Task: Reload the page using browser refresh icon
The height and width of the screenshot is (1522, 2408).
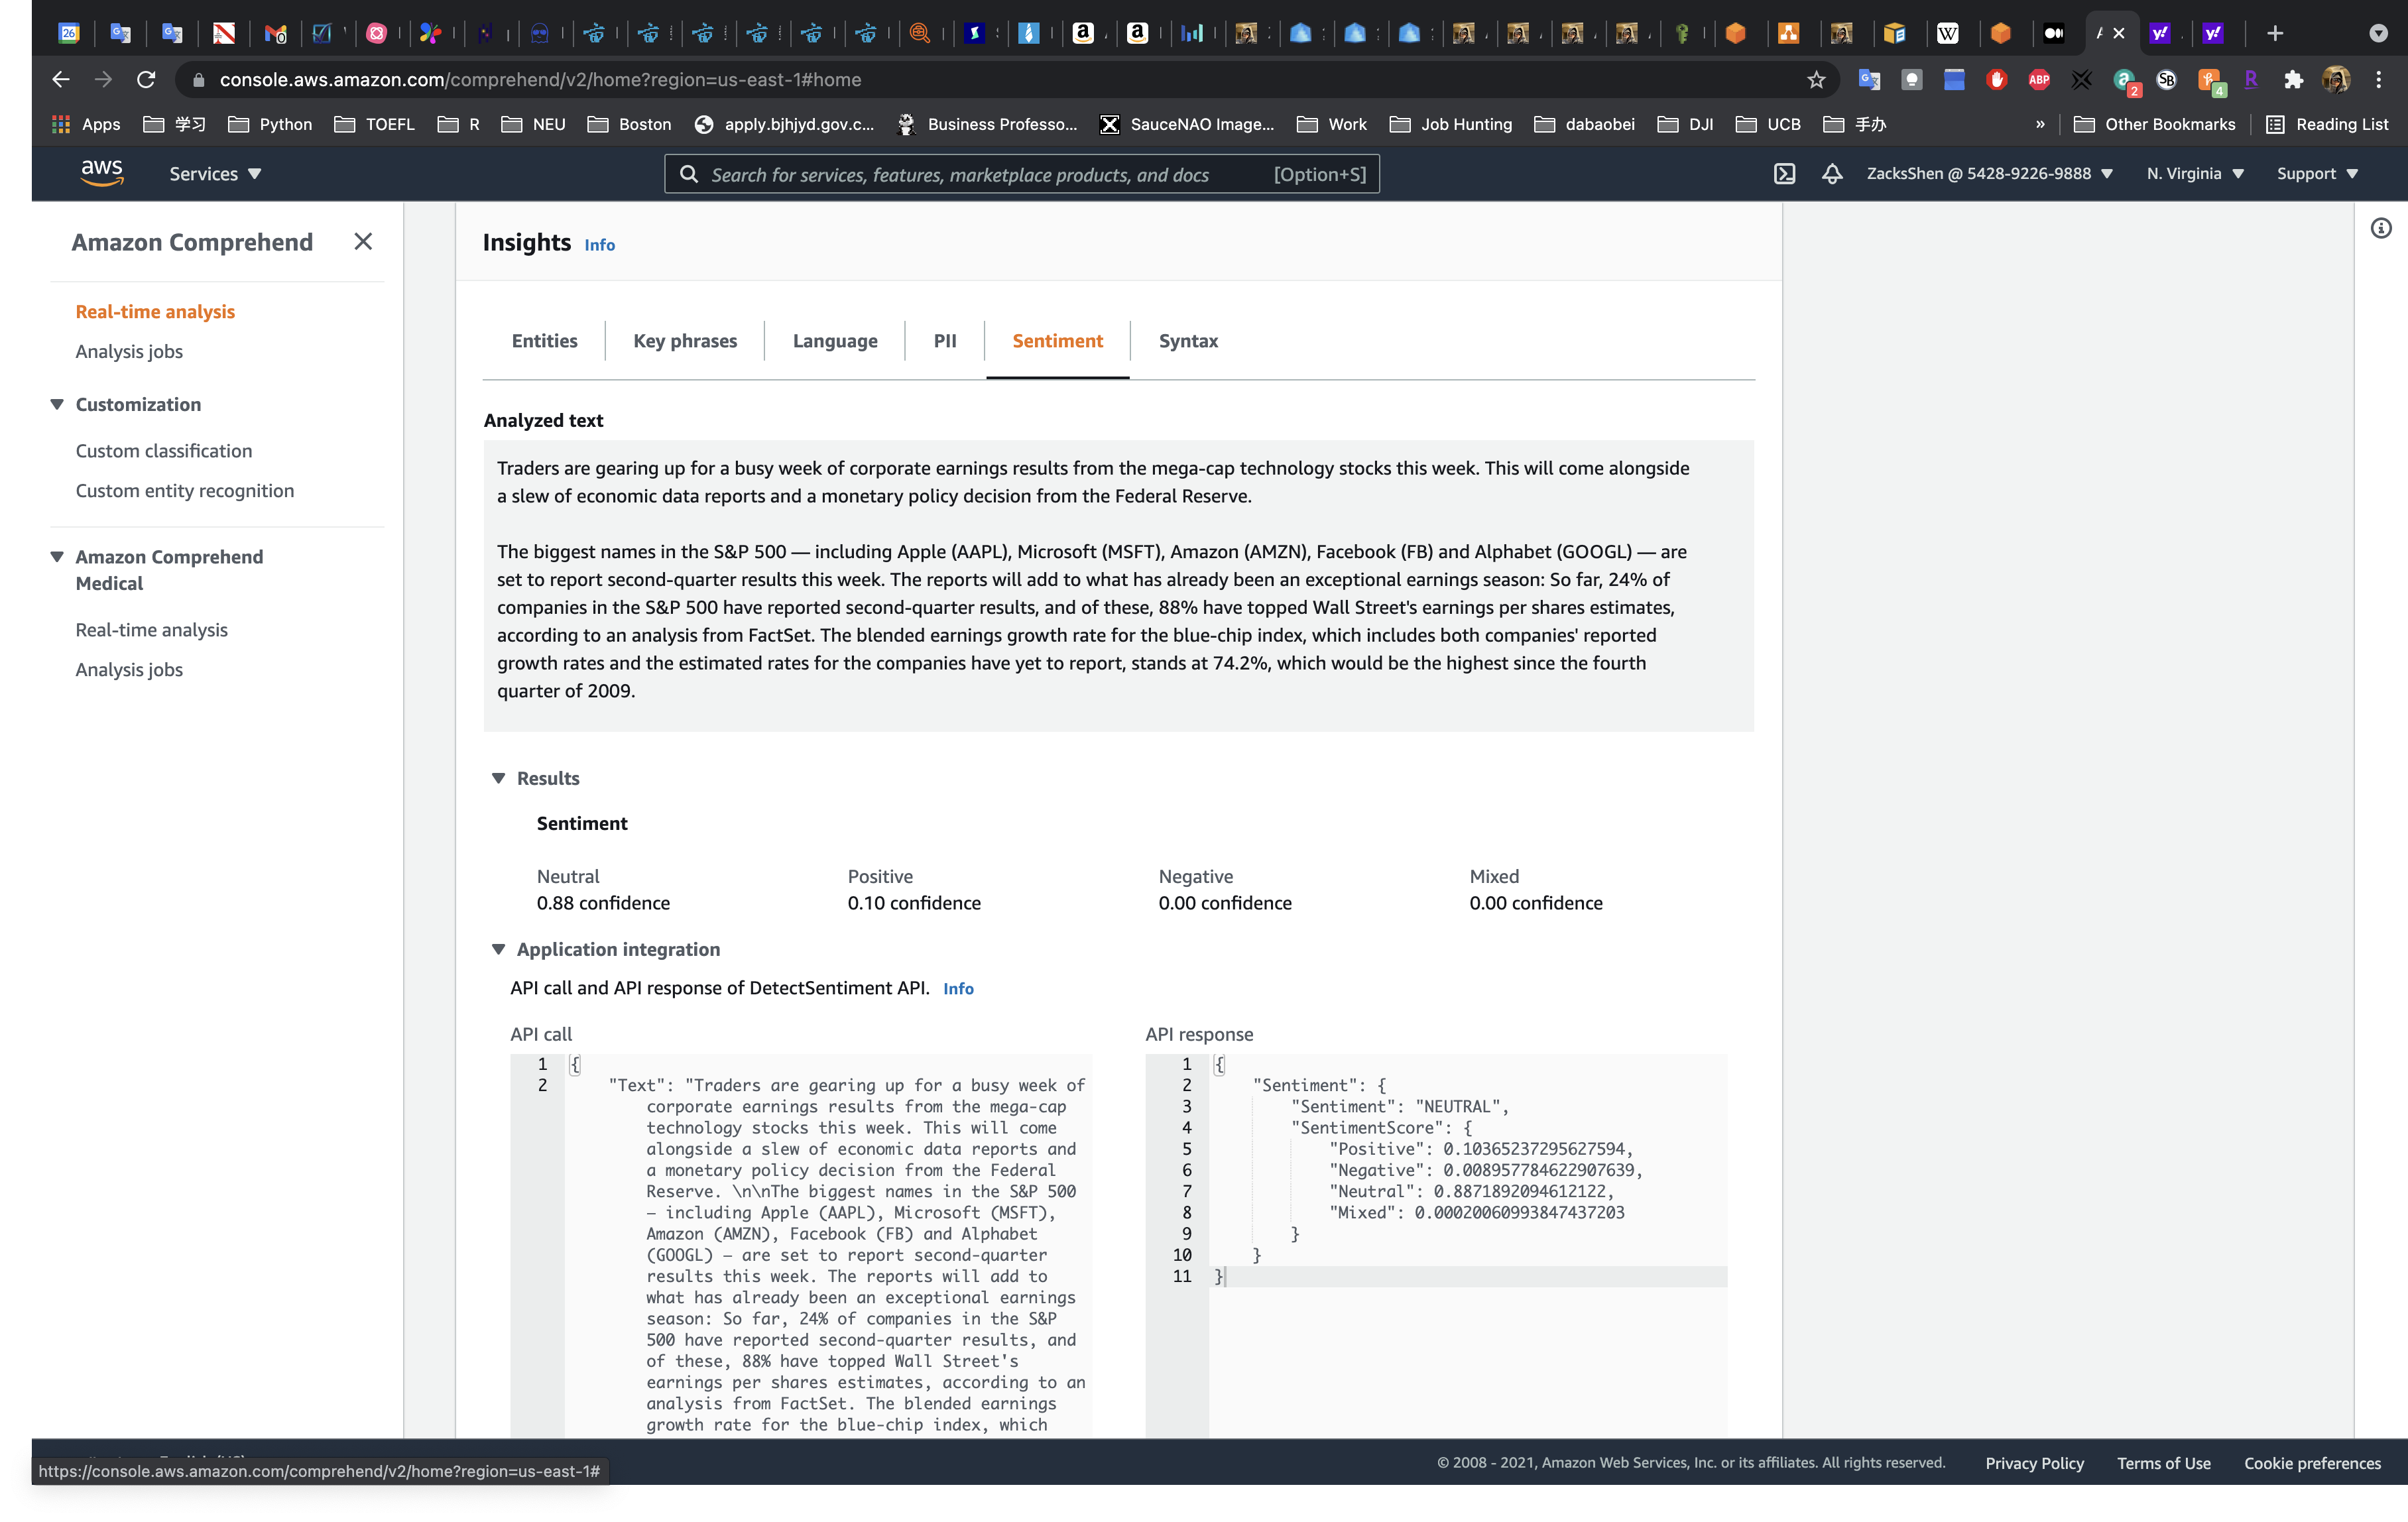Action: tap(146, 80)
